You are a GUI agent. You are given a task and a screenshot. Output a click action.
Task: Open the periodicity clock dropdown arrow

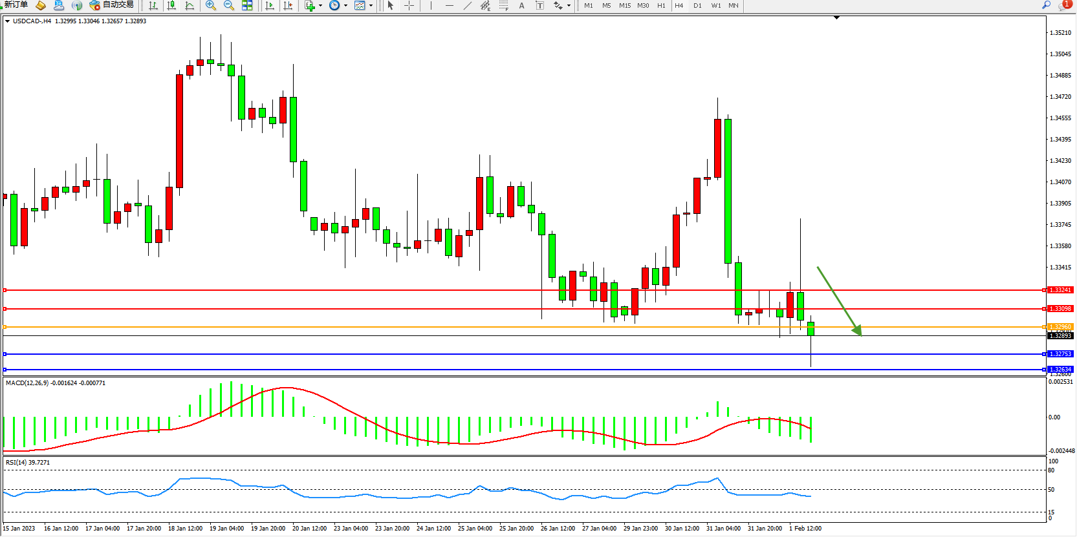click(x=345, y=6)
